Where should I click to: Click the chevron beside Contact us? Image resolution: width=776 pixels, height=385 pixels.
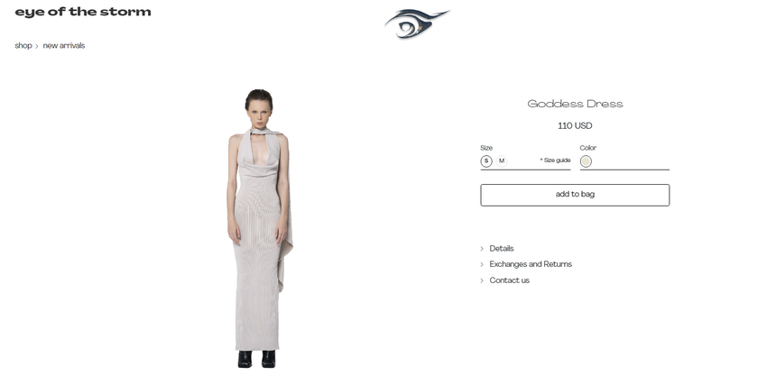[482, 280]
